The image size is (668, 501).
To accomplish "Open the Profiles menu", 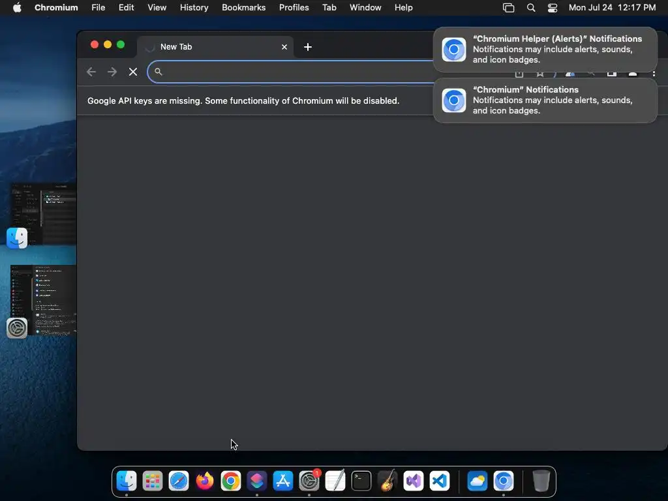I will point(294,7).
